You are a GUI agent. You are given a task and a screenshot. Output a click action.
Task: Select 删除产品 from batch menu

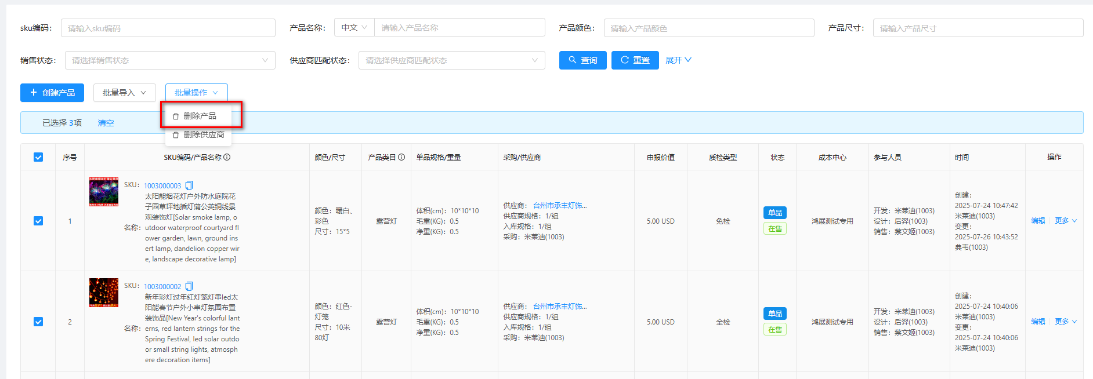200,116
